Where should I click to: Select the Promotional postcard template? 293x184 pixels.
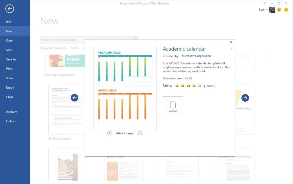coord(65,63)
